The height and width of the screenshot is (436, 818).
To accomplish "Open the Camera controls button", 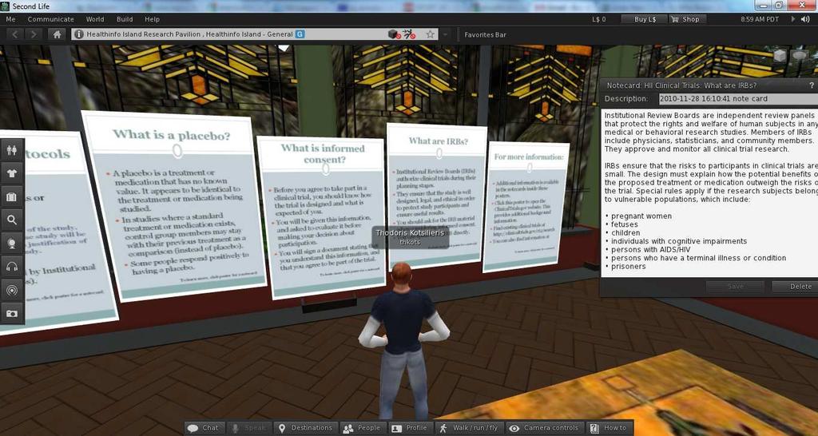I will (x=545, y=428).
